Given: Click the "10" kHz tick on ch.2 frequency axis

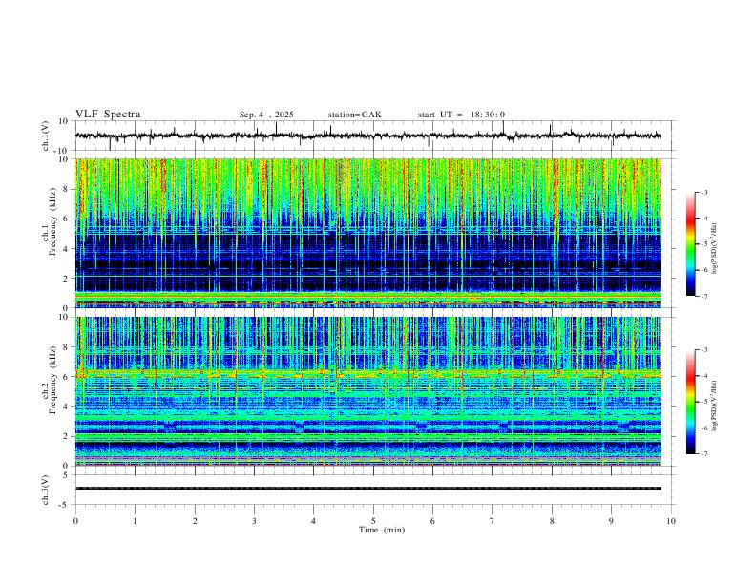Looking at the screenshot, I should [x=64, y=317].
